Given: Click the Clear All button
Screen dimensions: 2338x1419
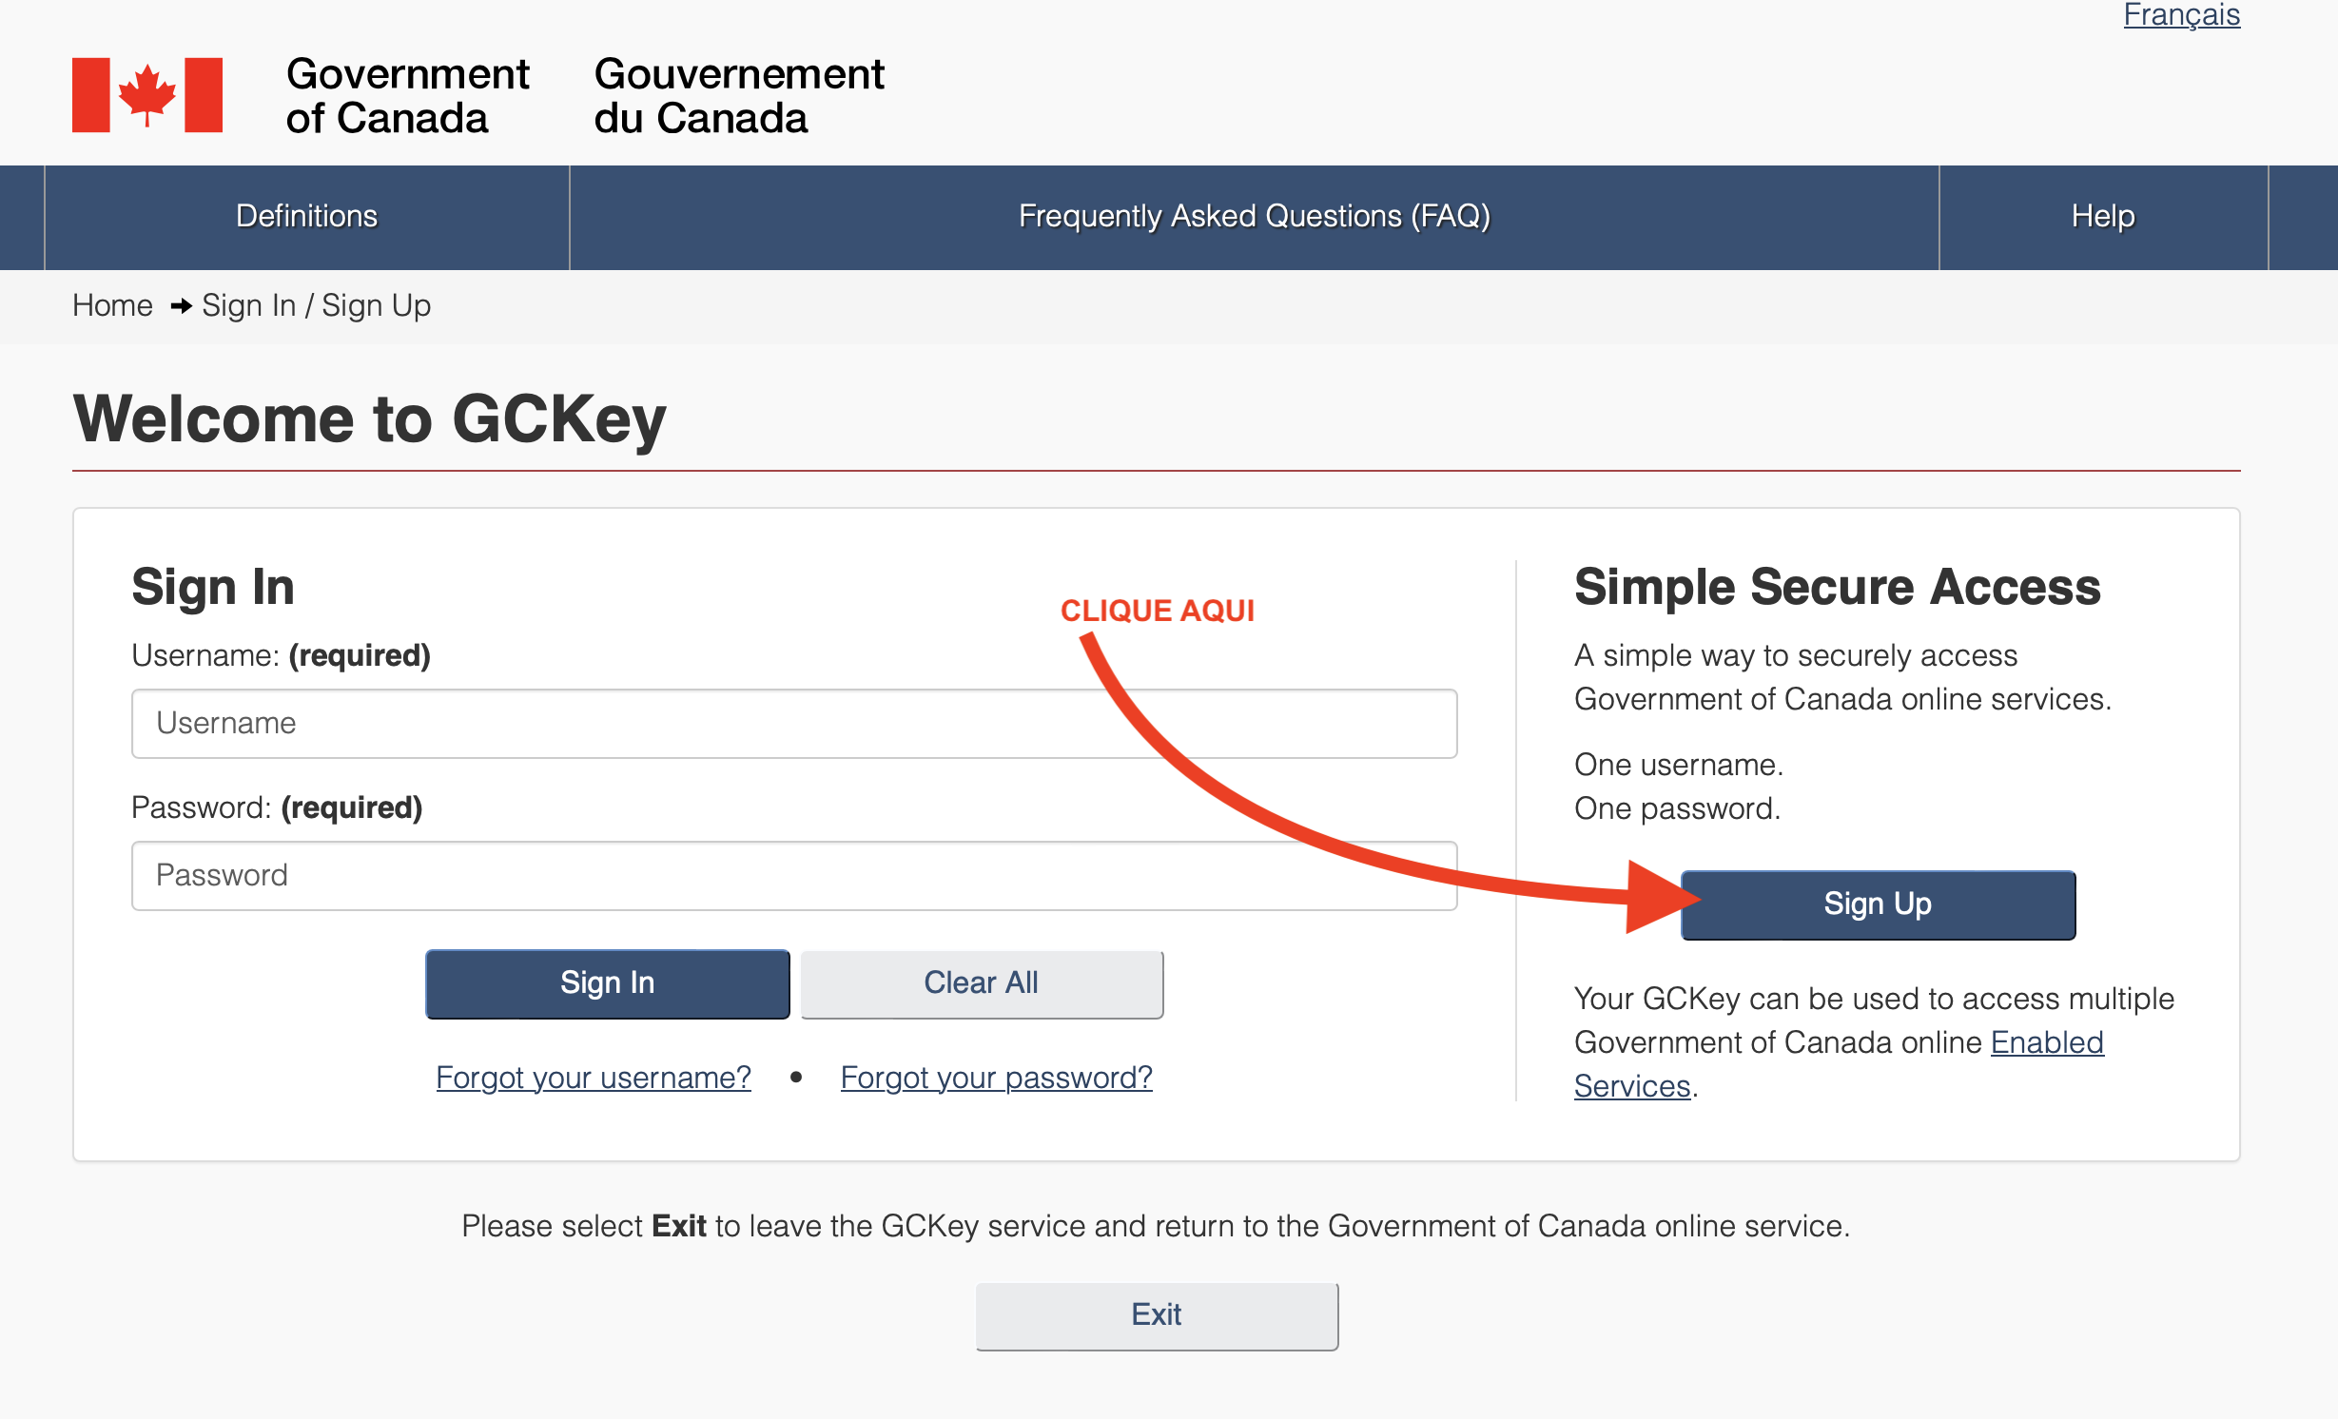Looking at the screenshot, I should click(x=982, y=983).
